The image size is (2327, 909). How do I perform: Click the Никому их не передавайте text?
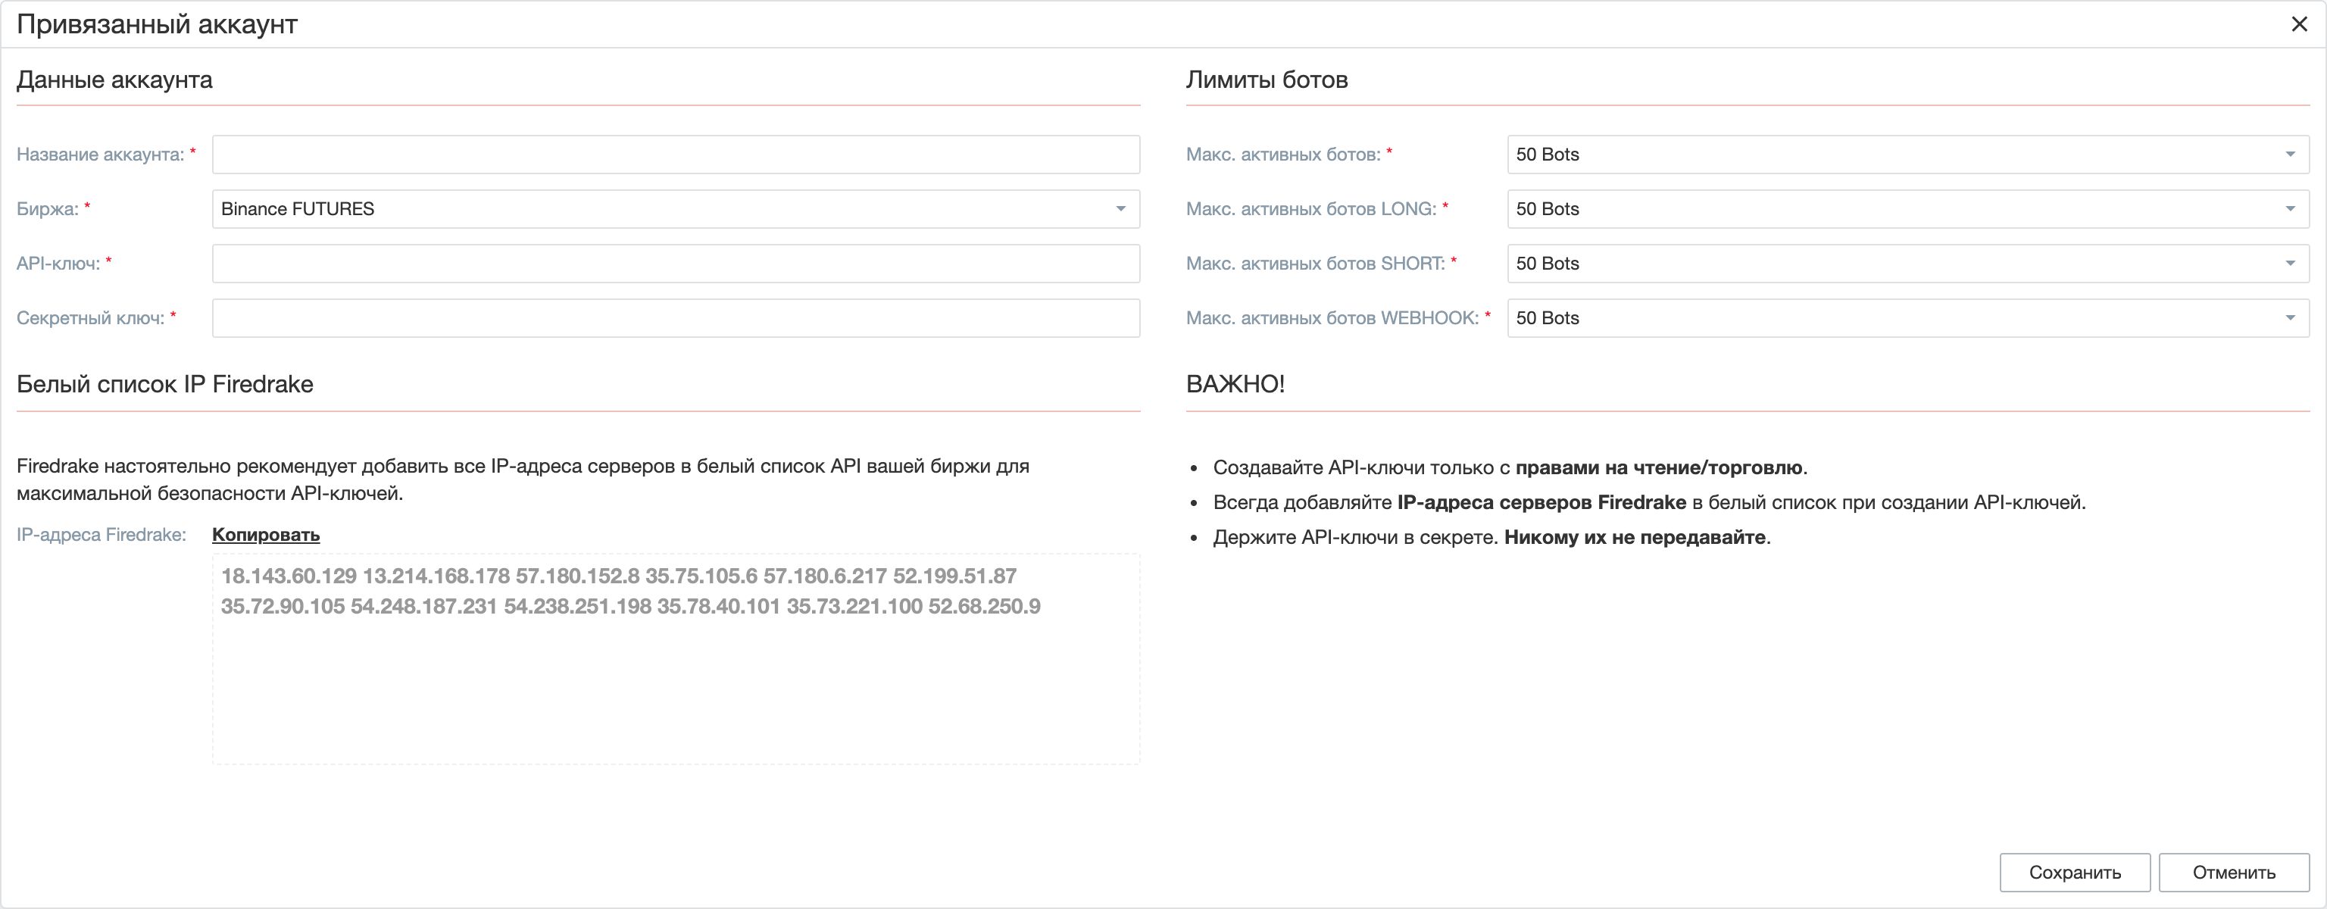pos(1634,537)
